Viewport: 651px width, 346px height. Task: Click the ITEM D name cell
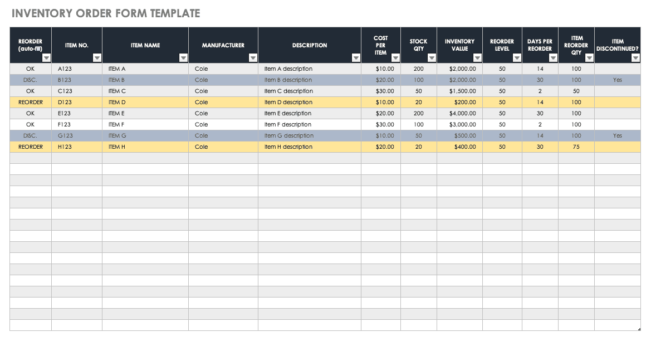[x=145, y=103]
